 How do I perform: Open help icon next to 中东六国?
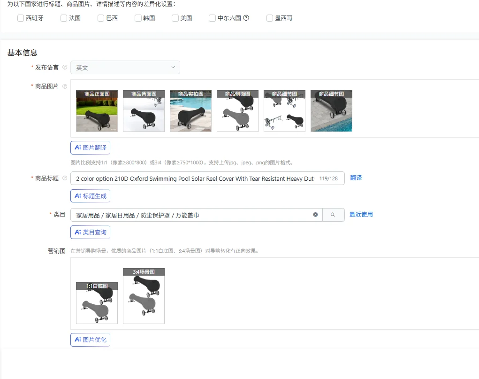pos(246,18)
